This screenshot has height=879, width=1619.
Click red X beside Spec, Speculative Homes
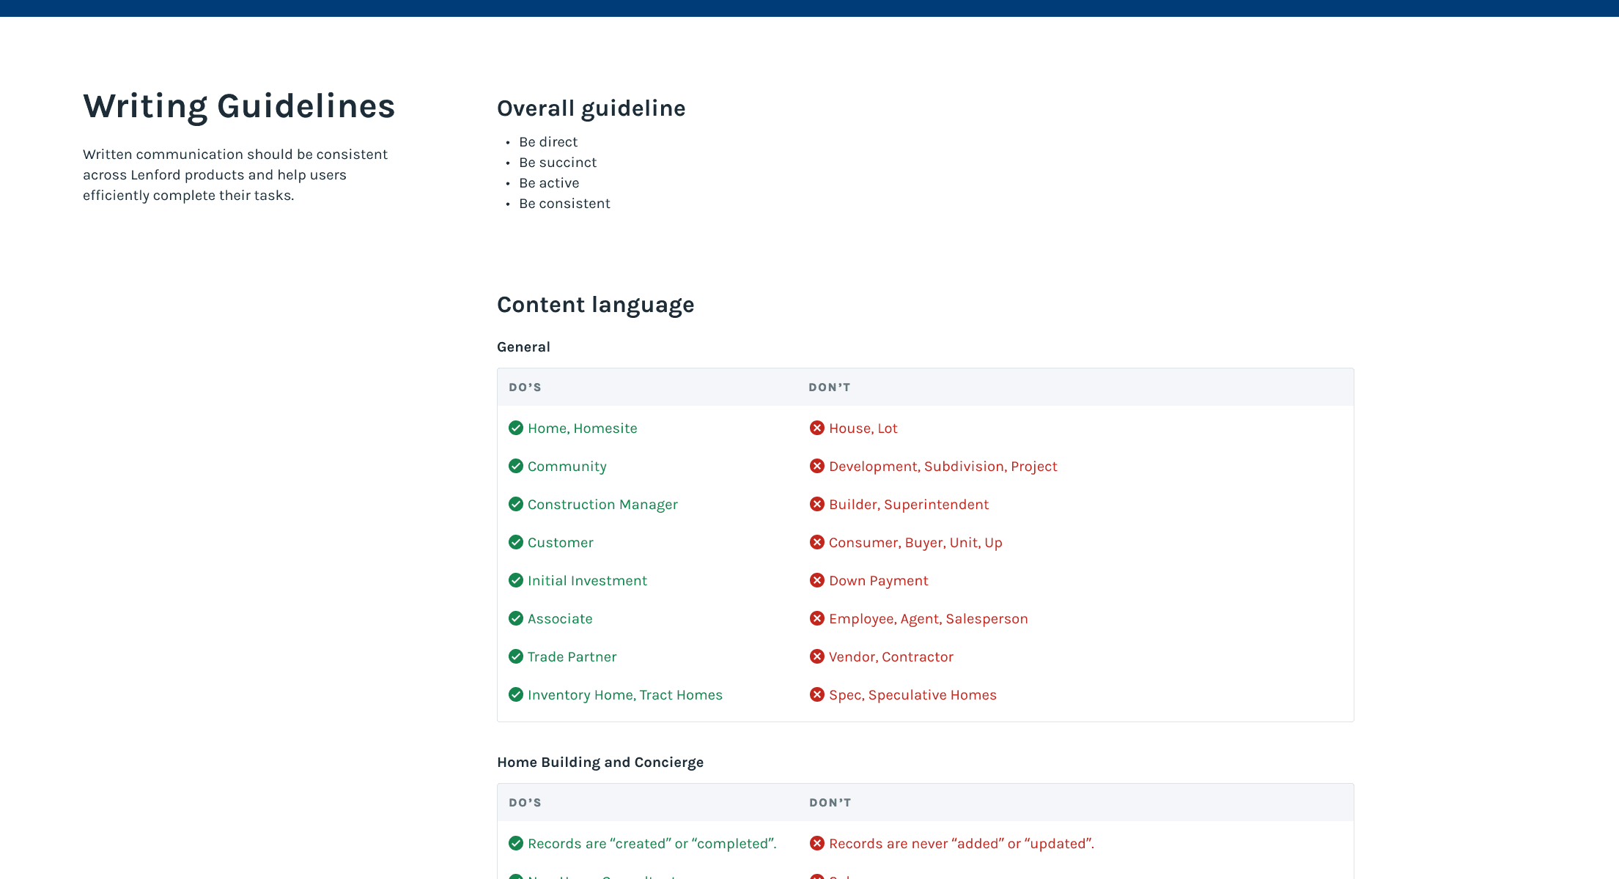click(816, 694)
